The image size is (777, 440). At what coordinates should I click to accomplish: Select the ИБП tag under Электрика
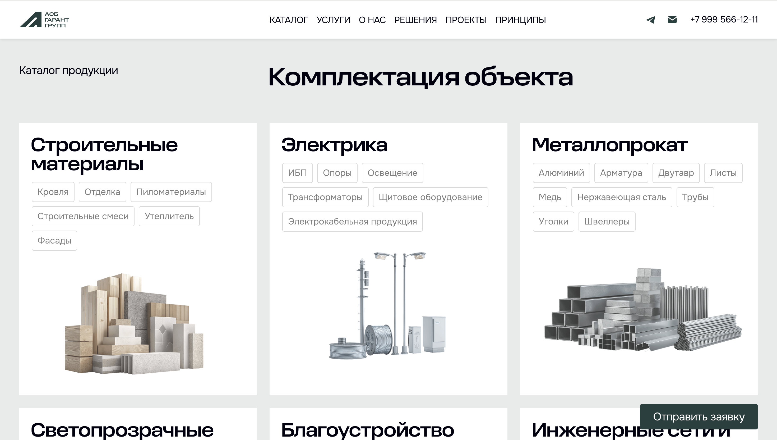(297, 173)
